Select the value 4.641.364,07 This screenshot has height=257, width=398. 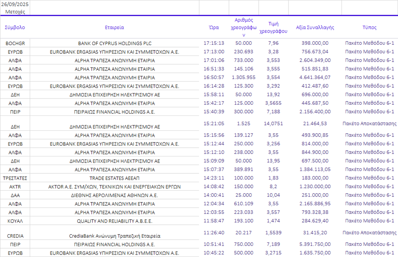pyautogui.click(x=315, y=77)
